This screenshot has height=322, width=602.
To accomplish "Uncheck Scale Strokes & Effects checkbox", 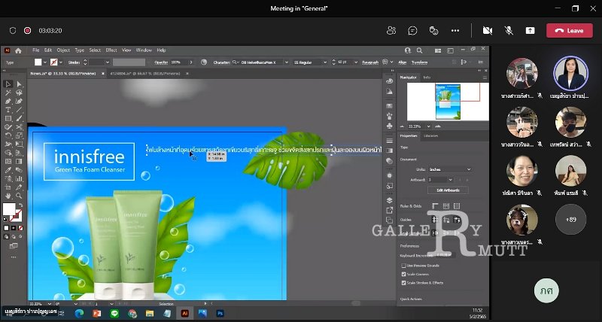I will pos(403,283).
